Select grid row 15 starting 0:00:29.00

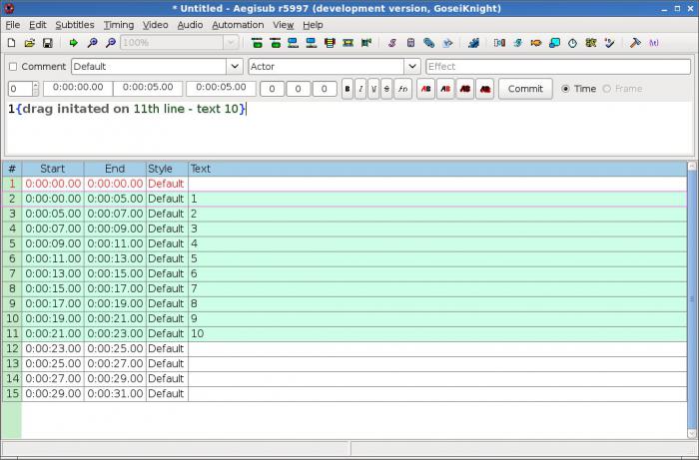(345, 394)
